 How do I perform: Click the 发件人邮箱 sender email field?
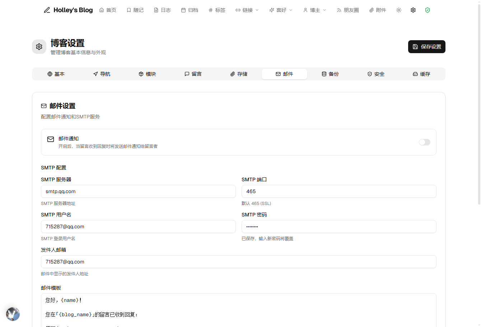239,262
